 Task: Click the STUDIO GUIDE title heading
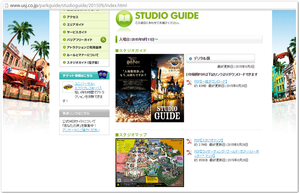[x=167, y=16]
